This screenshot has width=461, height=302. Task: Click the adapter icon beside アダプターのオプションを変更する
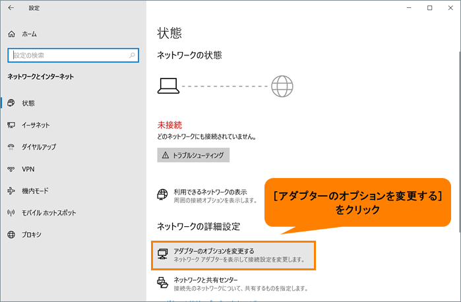point(163,254)
